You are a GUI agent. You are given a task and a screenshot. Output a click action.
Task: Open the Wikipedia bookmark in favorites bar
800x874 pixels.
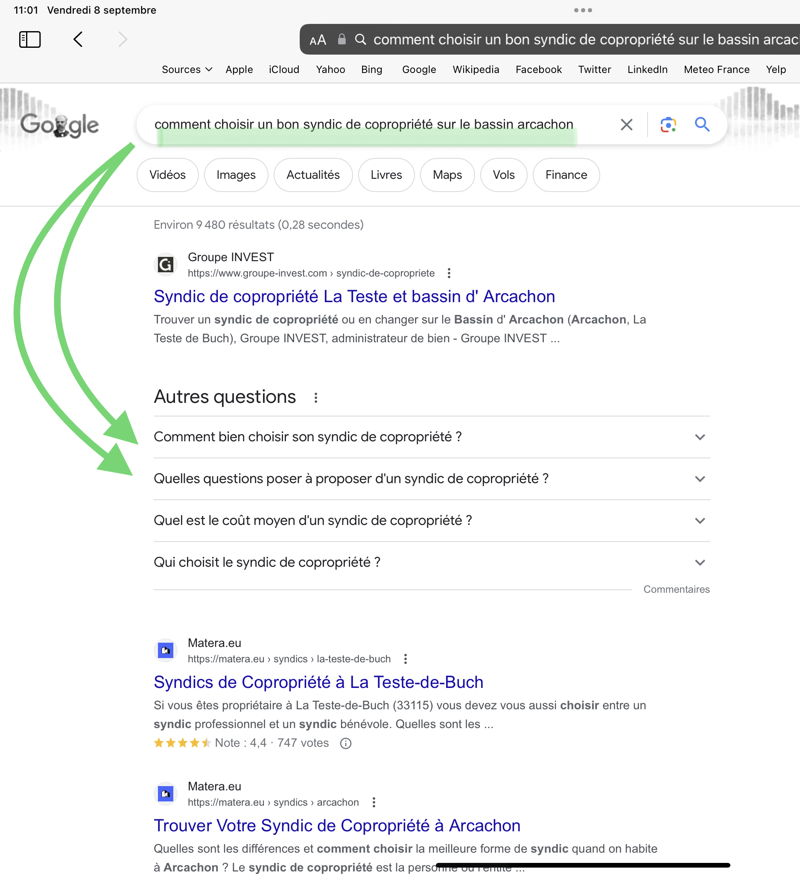(x=476, y=70)
